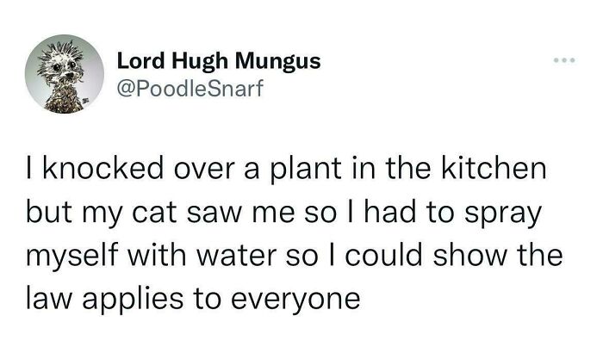Click the word "applies" in the tweet
Screen dimensions: 603x353
pos(133,301)
